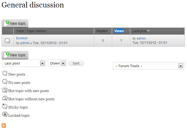Click the Locked topic padlock icon
Screen dimensions: 187x130
(x=5, y=115)
